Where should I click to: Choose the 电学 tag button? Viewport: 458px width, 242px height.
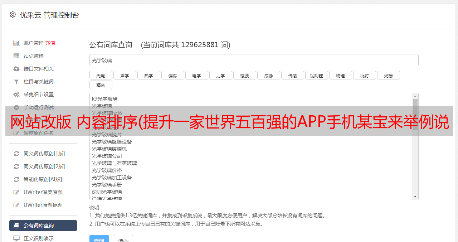tap(197, 75)
